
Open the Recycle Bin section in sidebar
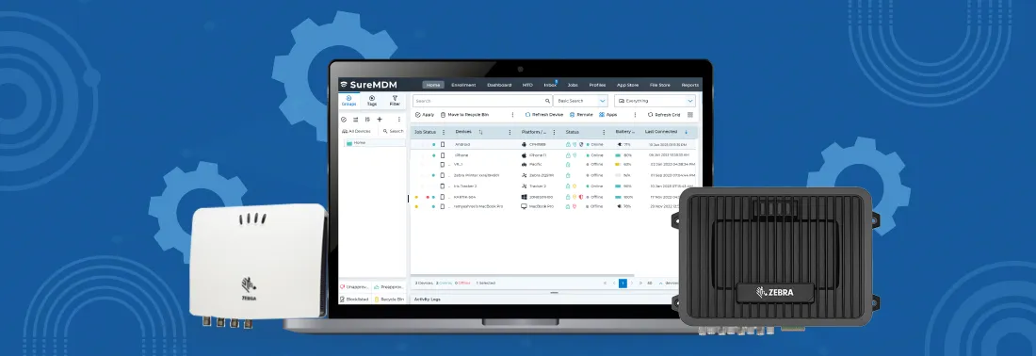click(x=389, y=299)
